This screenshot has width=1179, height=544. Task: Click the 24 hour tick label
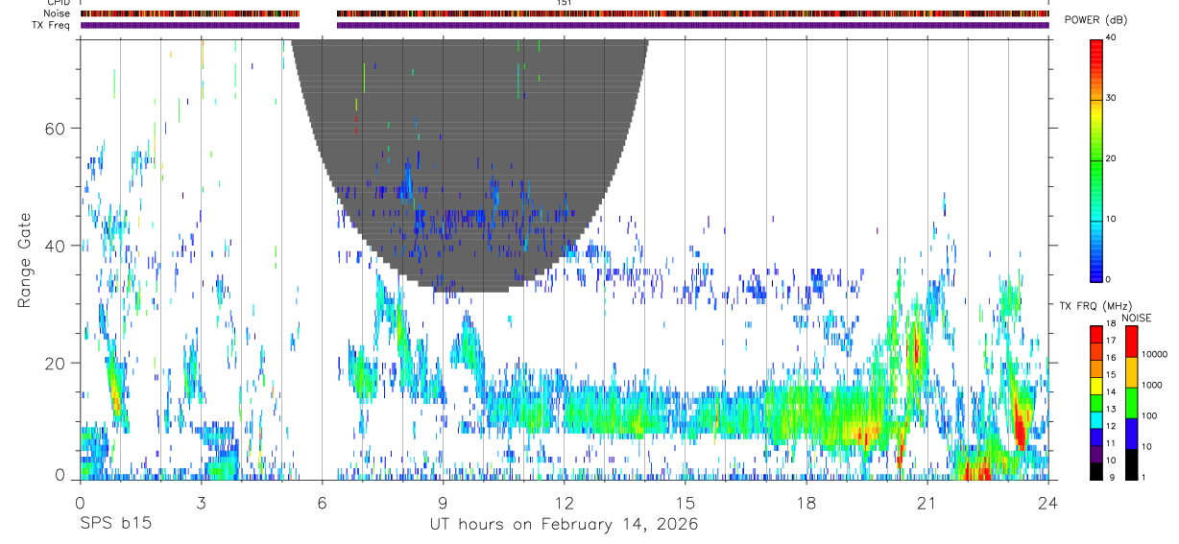pos(1047,501)
